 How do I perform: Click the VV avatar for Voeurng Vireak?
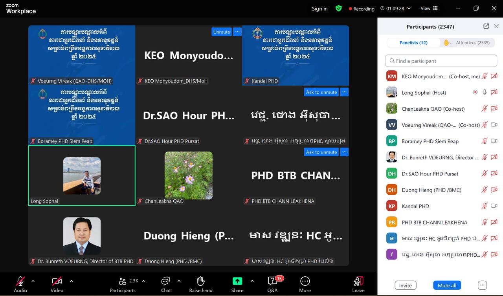tap(392, 125)
